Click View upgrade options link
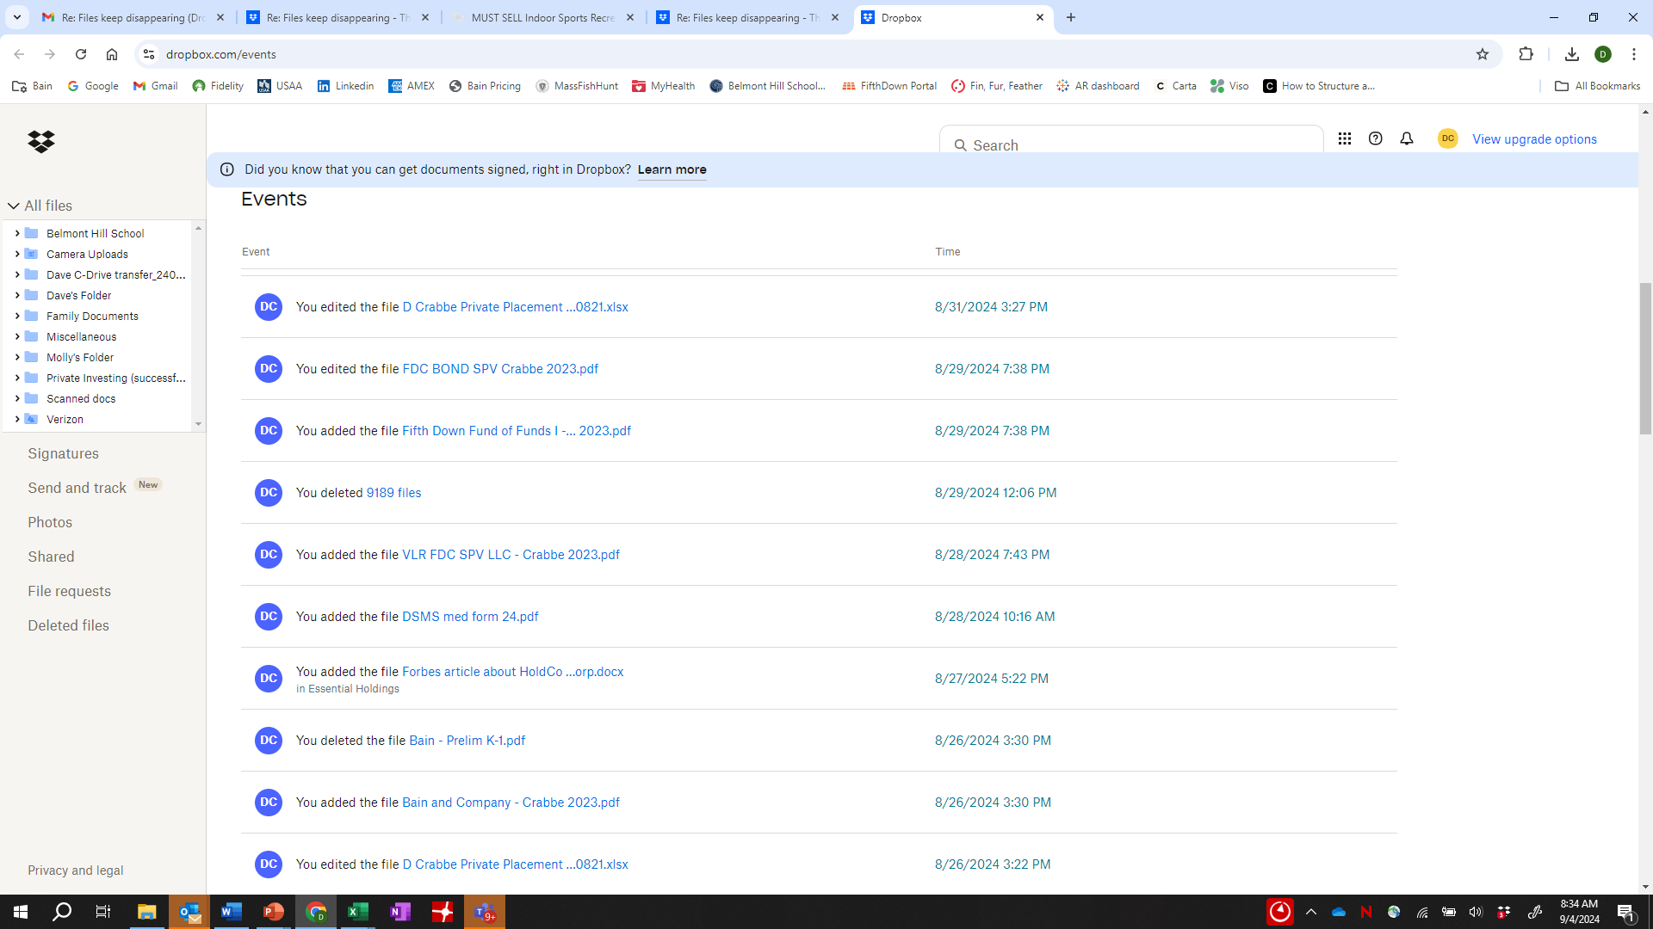The image size is (1653, 929). click(x=1534, y=139)
